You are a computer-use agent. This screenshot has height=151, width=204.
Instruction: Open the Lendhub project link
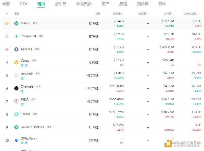coord(27,73)
